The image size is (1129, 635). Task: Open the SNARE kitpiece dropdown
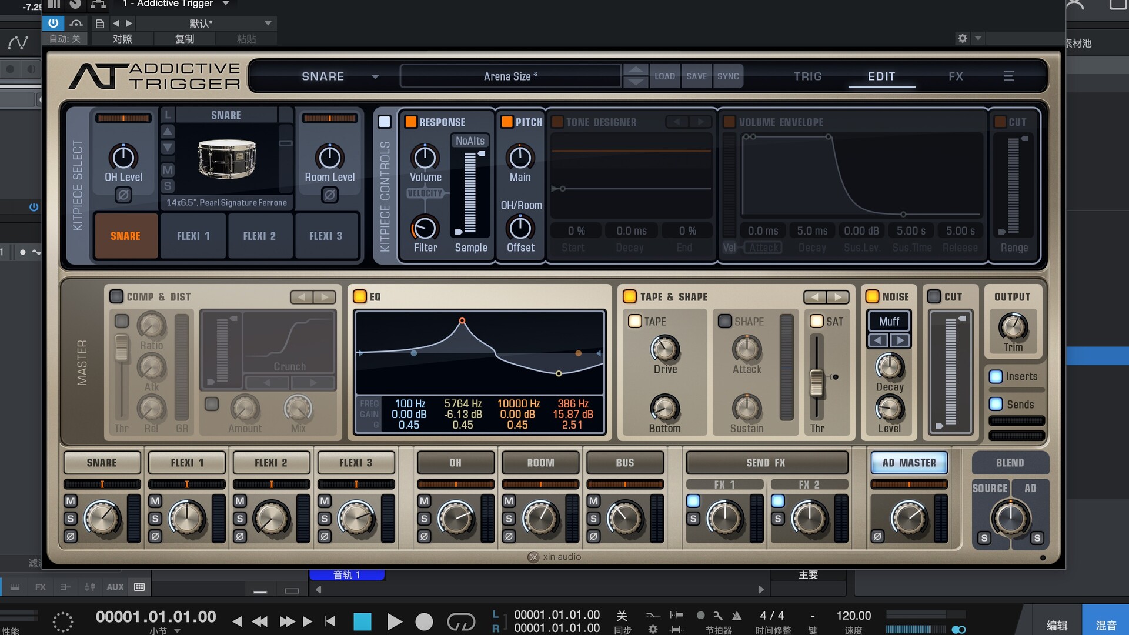point(375,77)
